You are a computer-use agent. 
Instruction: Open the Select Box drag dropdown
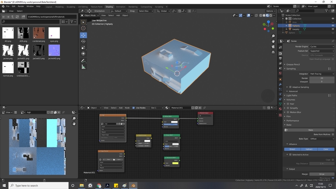pos(146,11)
